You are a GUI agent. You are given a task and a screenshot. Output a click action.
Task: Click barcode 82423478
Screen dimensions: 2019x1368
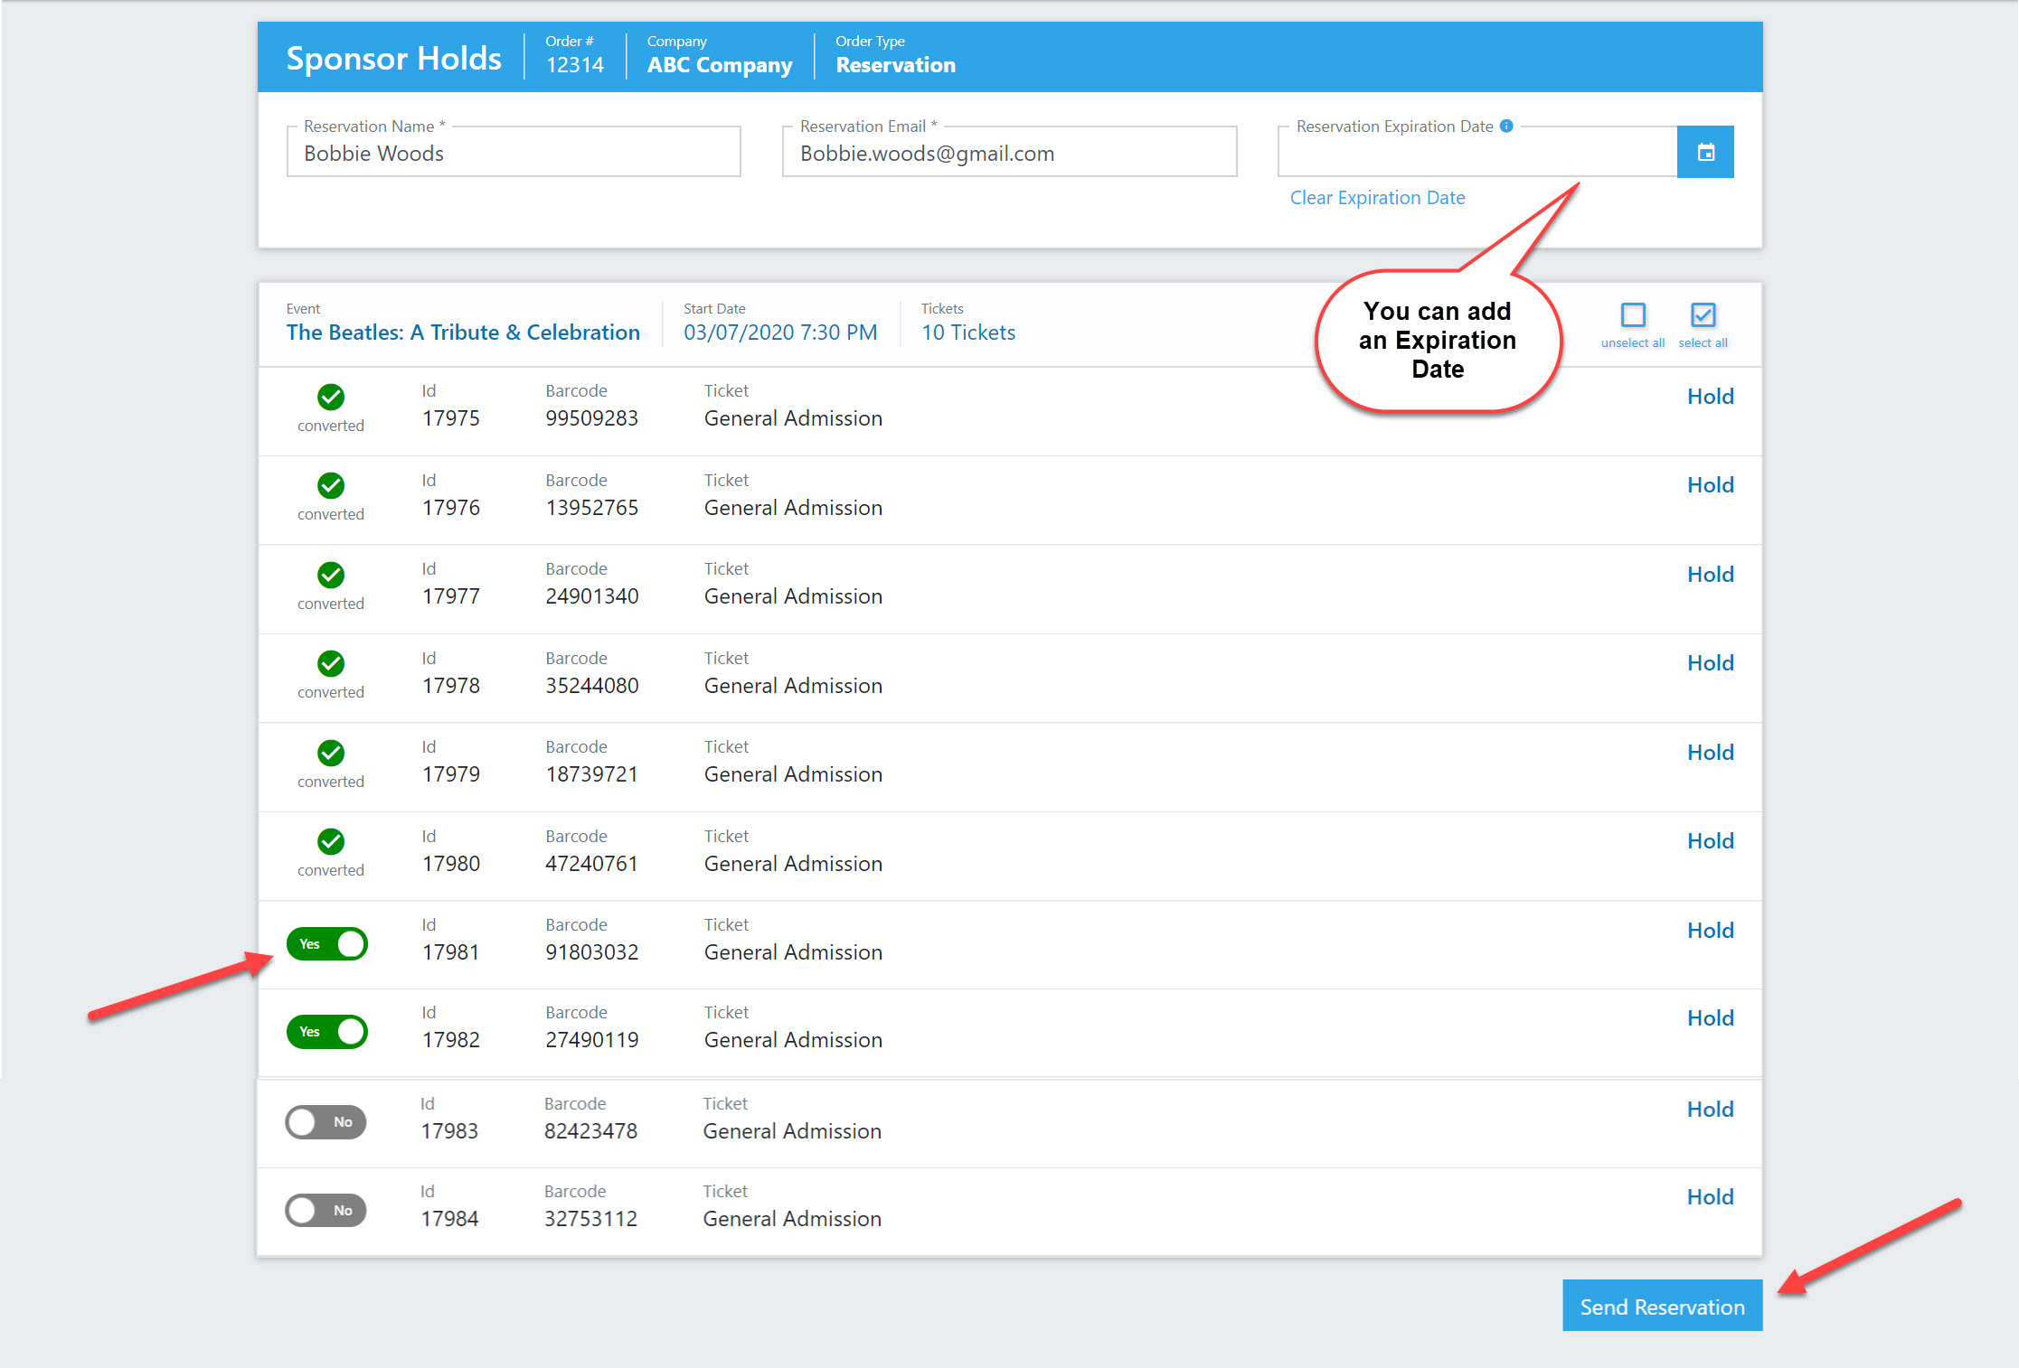(x=590, y=1131)
